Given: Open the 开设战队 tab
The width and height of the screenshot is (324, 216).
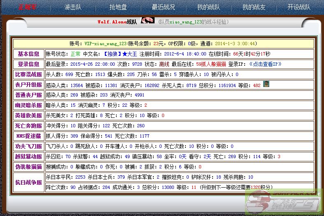Looking at the screenshot, I should pyautogui.click(x=299, y=7).
